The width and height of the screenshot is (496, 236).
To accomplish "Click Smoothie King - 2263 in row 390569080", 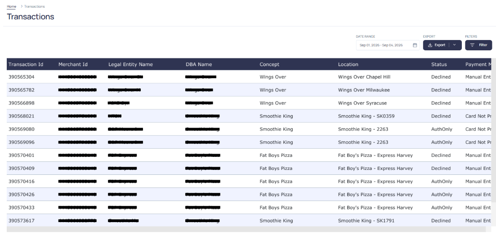I will 363,129.
